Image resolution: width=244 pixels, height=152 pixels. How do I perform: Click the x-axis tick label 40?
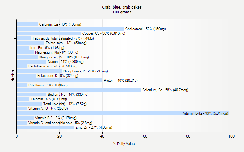click(102, 136)
